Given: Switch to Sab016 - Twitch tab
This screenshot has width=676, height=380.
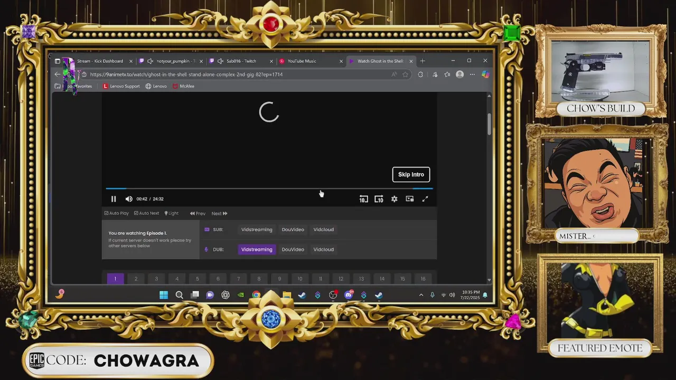Looking at the screenshot, I should coord(242,61).
